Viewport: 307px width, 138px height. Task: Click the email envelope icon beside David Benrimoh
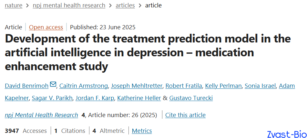click(53, 85)
